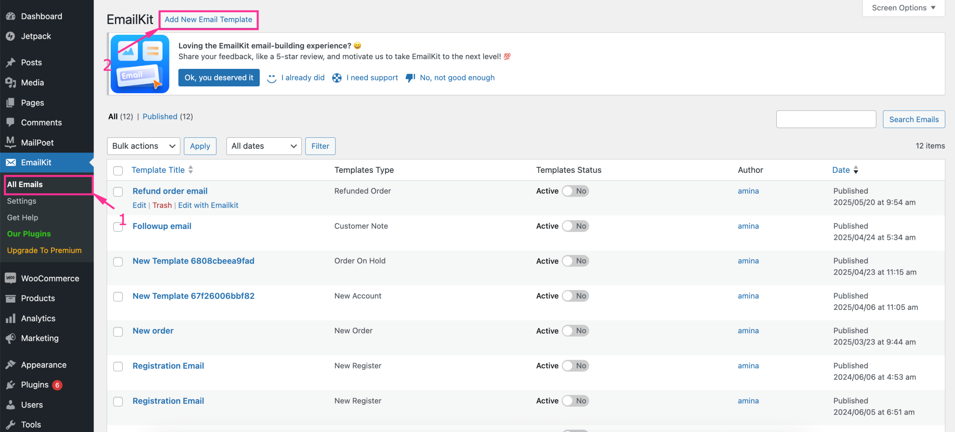Click the Users person icon
Image resolution: width=955 pixels, height=432 pixels.
click(x=10, y=405)
